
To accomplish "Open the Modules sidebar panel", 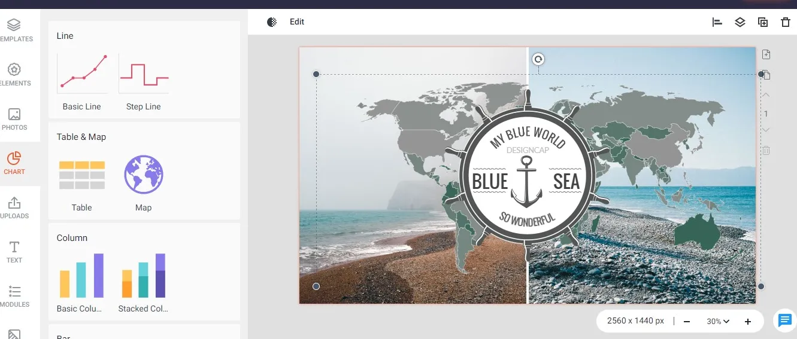I will point(14,295).
